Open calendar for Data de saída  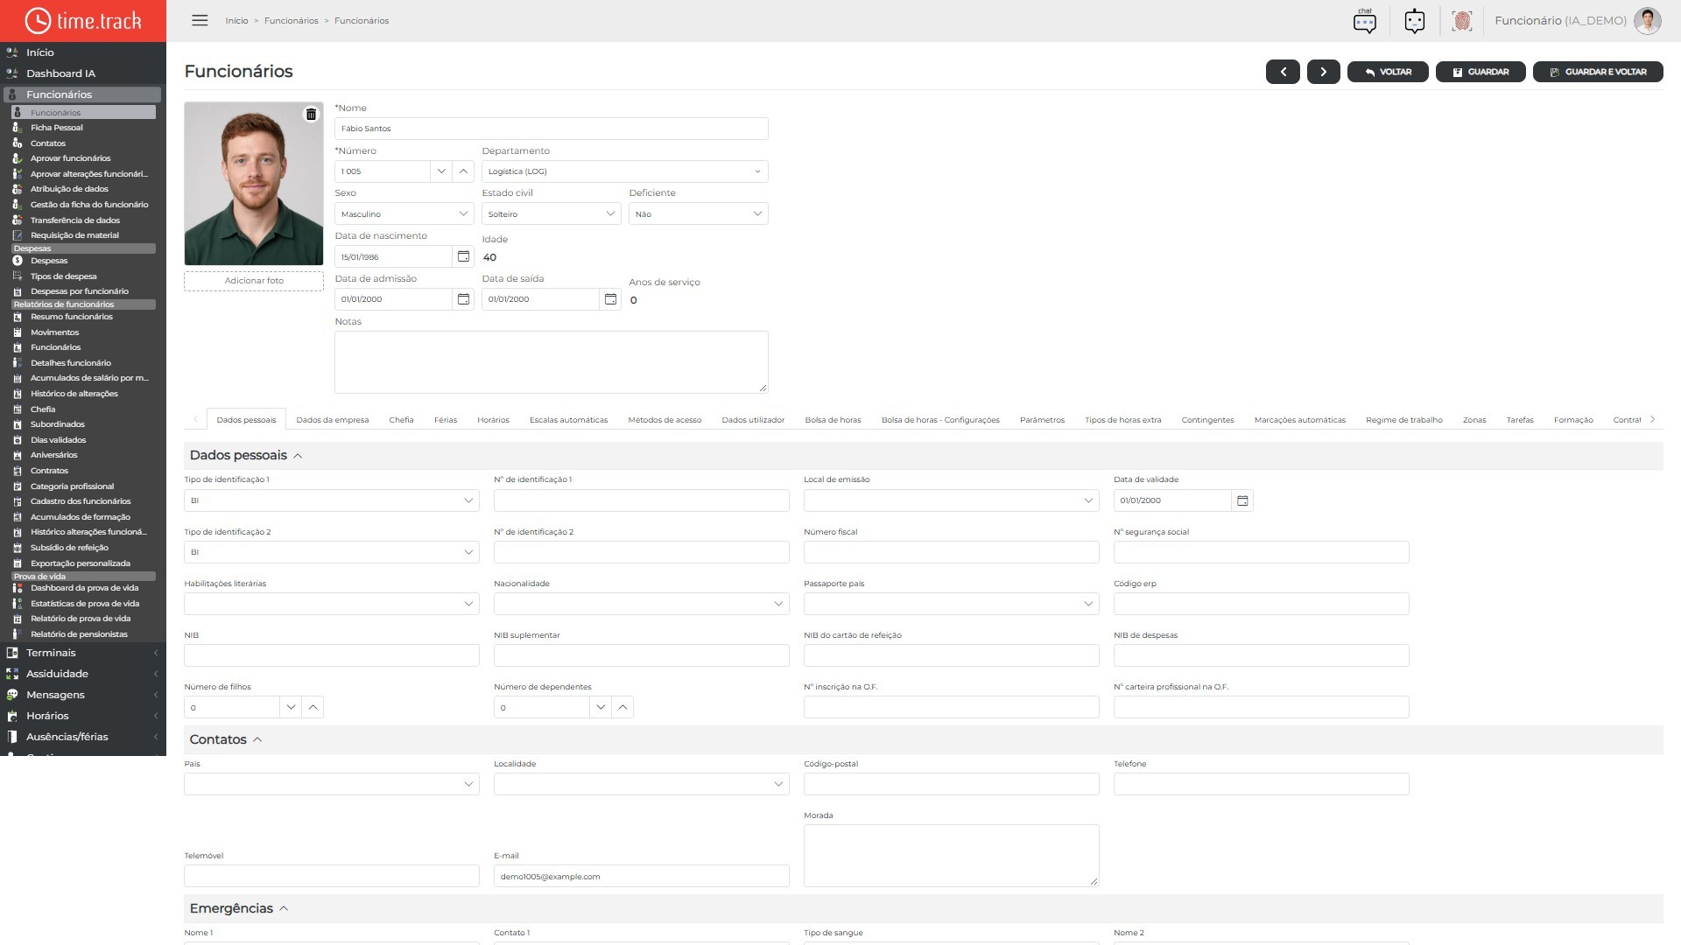click(610, 299)
